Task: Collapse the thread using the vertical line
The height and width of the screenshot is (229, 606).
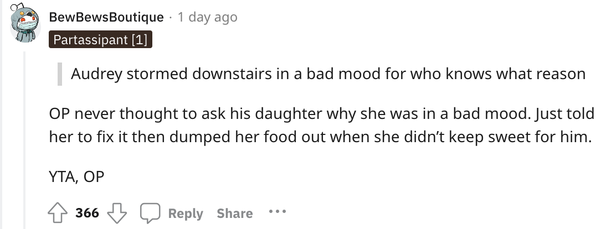Action: 25,140
